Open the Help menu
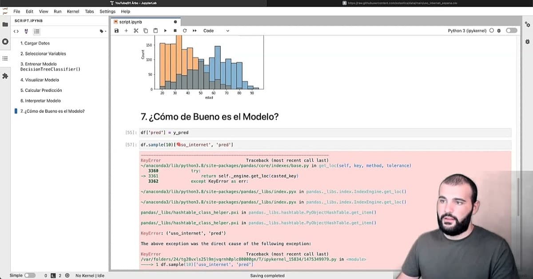The height and width of the screenshot is (279, 533). pos(126,12)
